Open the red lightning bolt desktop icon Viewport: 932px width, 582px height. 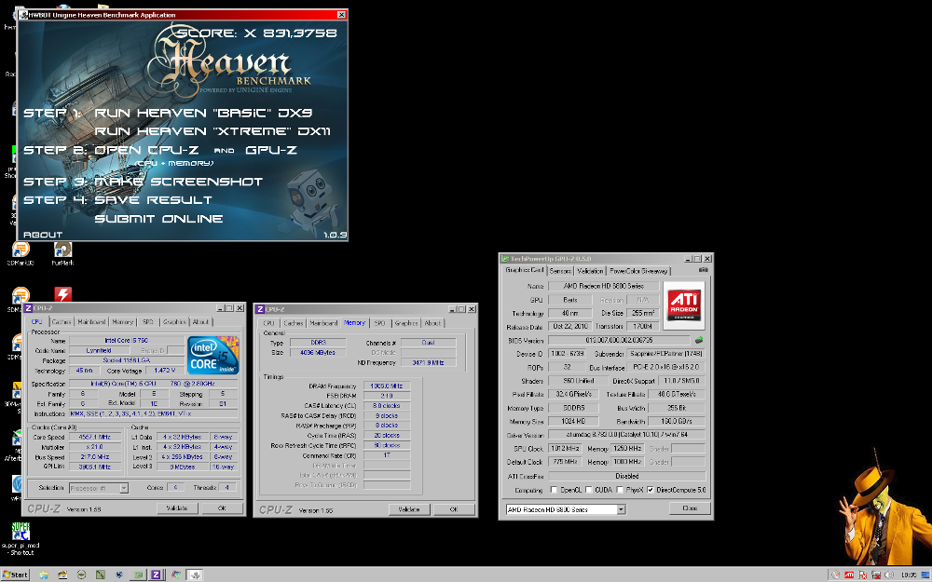coord(63,294)
